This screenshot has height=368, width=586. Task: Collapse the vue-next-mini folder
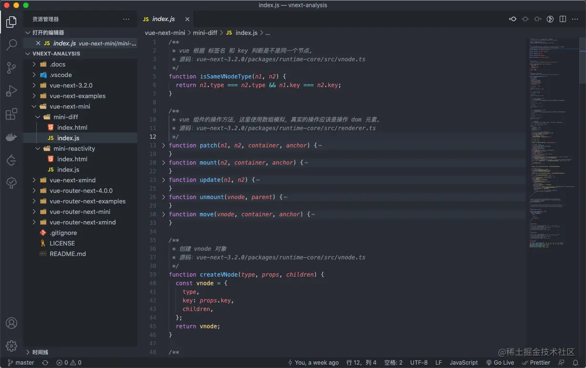point(80,106)
